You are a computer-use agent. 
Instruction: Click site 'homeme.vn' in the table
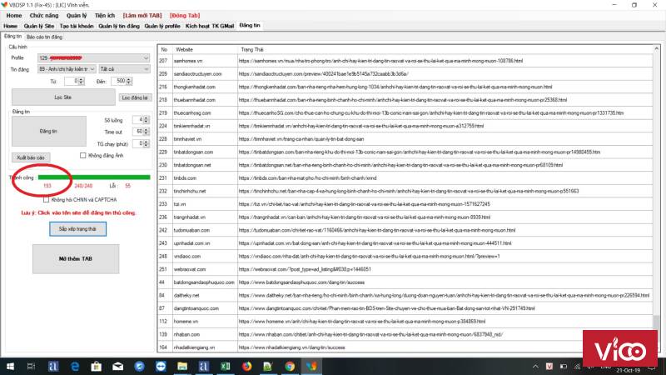[186, 322]
